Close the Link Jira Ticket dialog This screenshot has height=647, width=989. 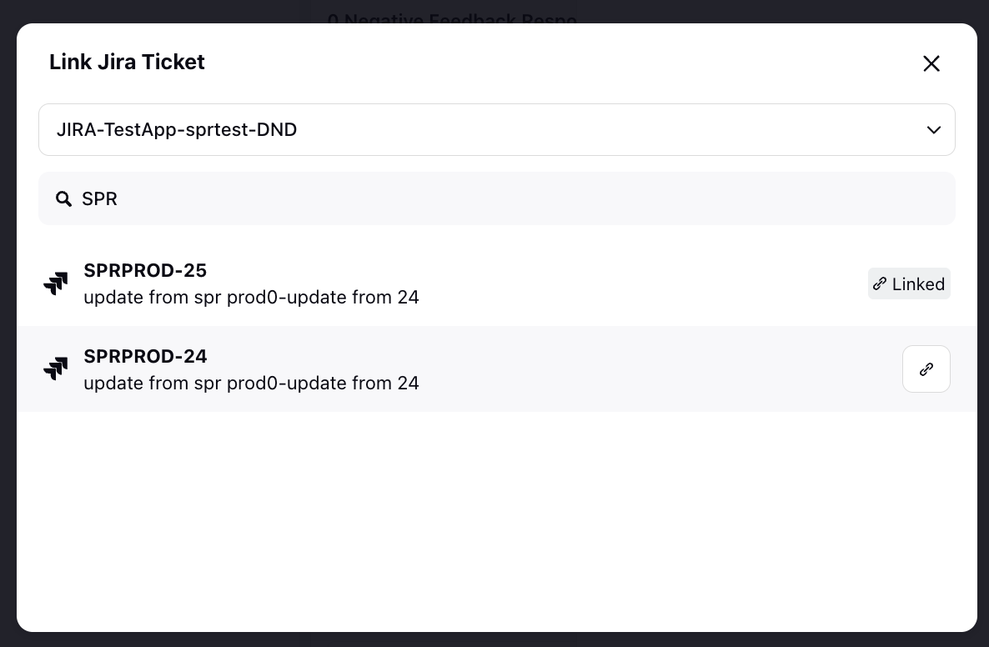point(931,63)
